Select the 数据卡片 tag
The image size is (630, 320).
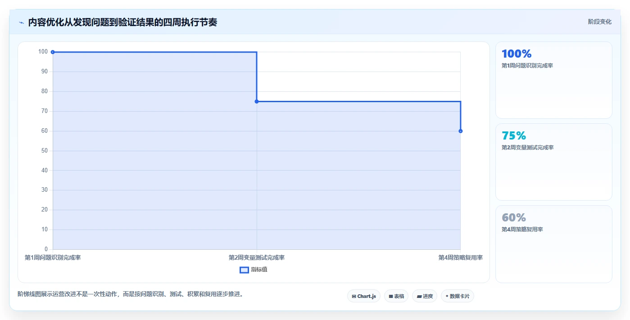458,296
